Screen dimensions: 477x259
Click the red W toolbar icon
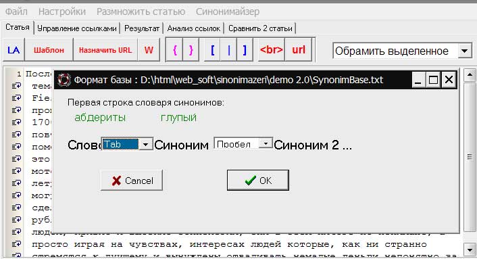pos(149,50)
